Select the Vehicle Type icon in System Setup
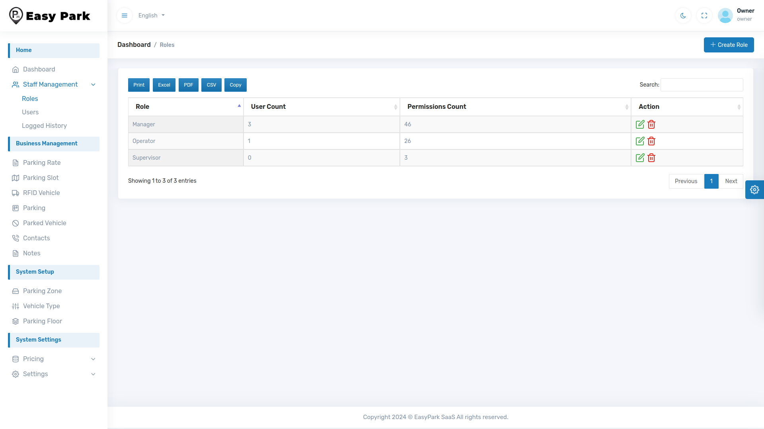The image size is (764, 429). pyautogui.click(x=16, y=306)
